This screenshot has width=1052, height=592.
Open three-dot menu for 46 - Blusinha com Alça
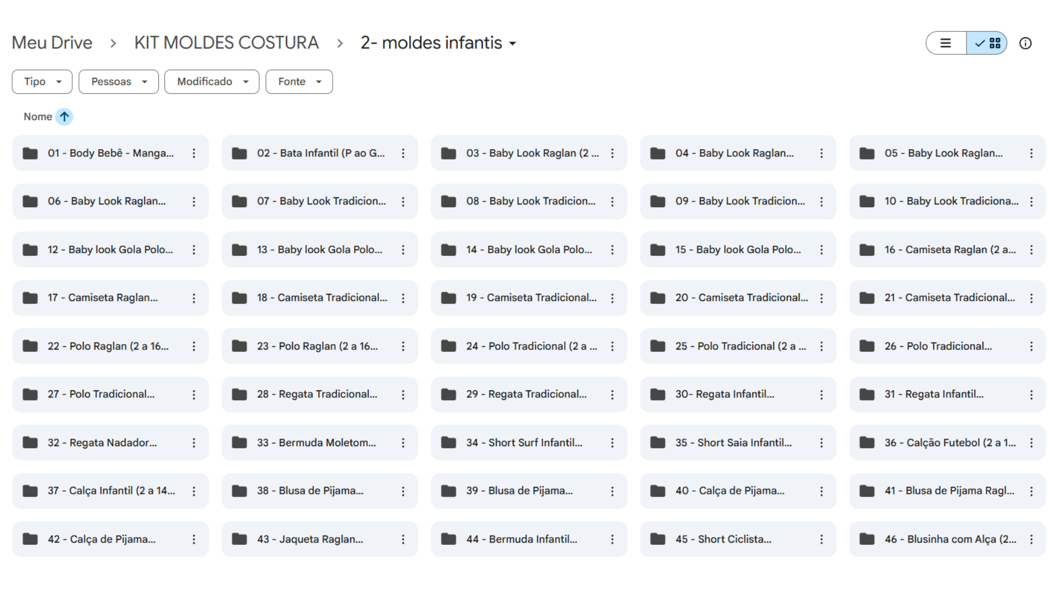click(1031, 539)
